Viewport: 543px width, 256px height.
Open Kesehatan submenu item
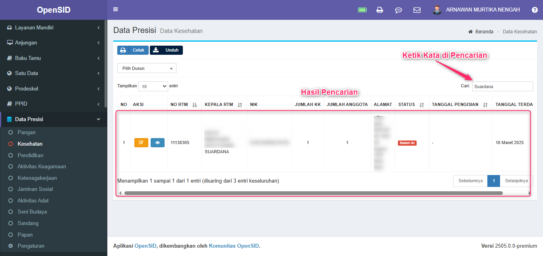pos(30,144)
